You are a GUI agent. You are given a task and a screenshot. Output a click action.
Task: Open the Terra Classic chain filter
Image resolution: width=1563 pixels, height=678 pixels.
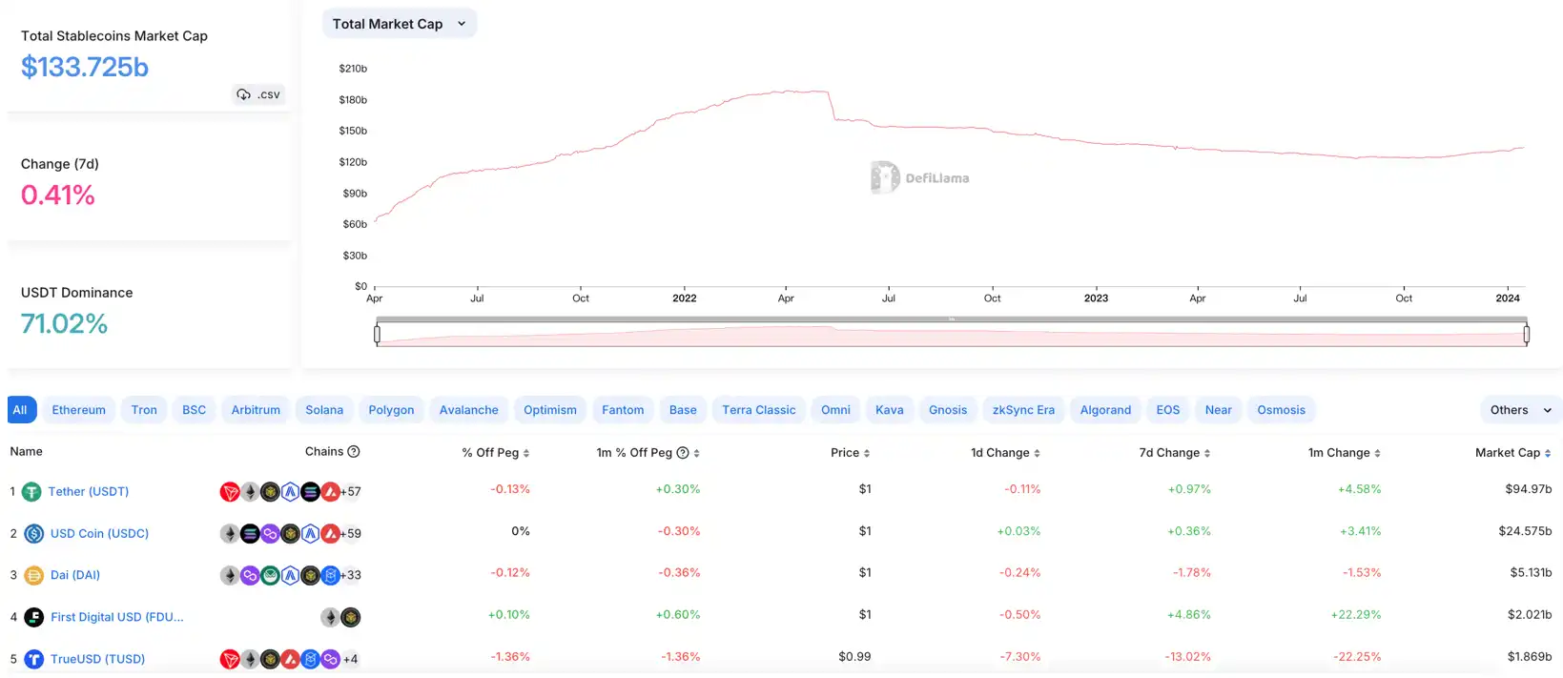click(759, 410)
